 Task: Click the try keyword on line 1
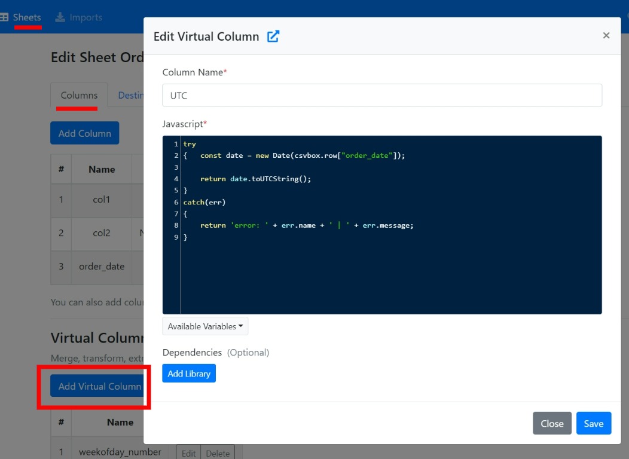point(190,144)
